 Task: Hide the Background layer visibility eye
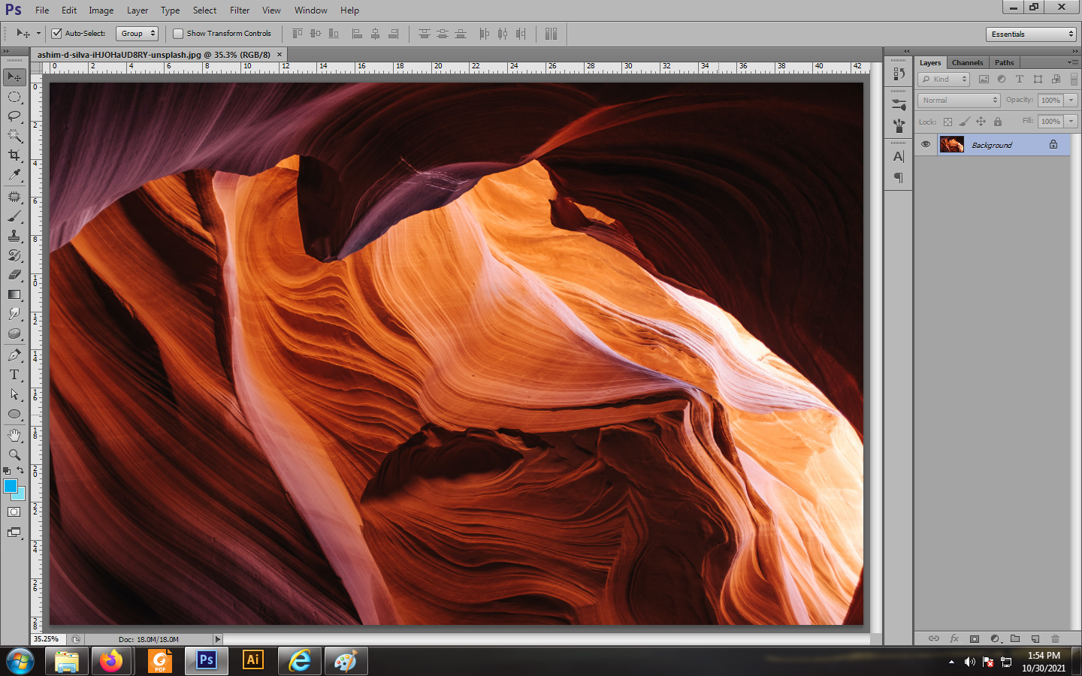tap(926, 144)
